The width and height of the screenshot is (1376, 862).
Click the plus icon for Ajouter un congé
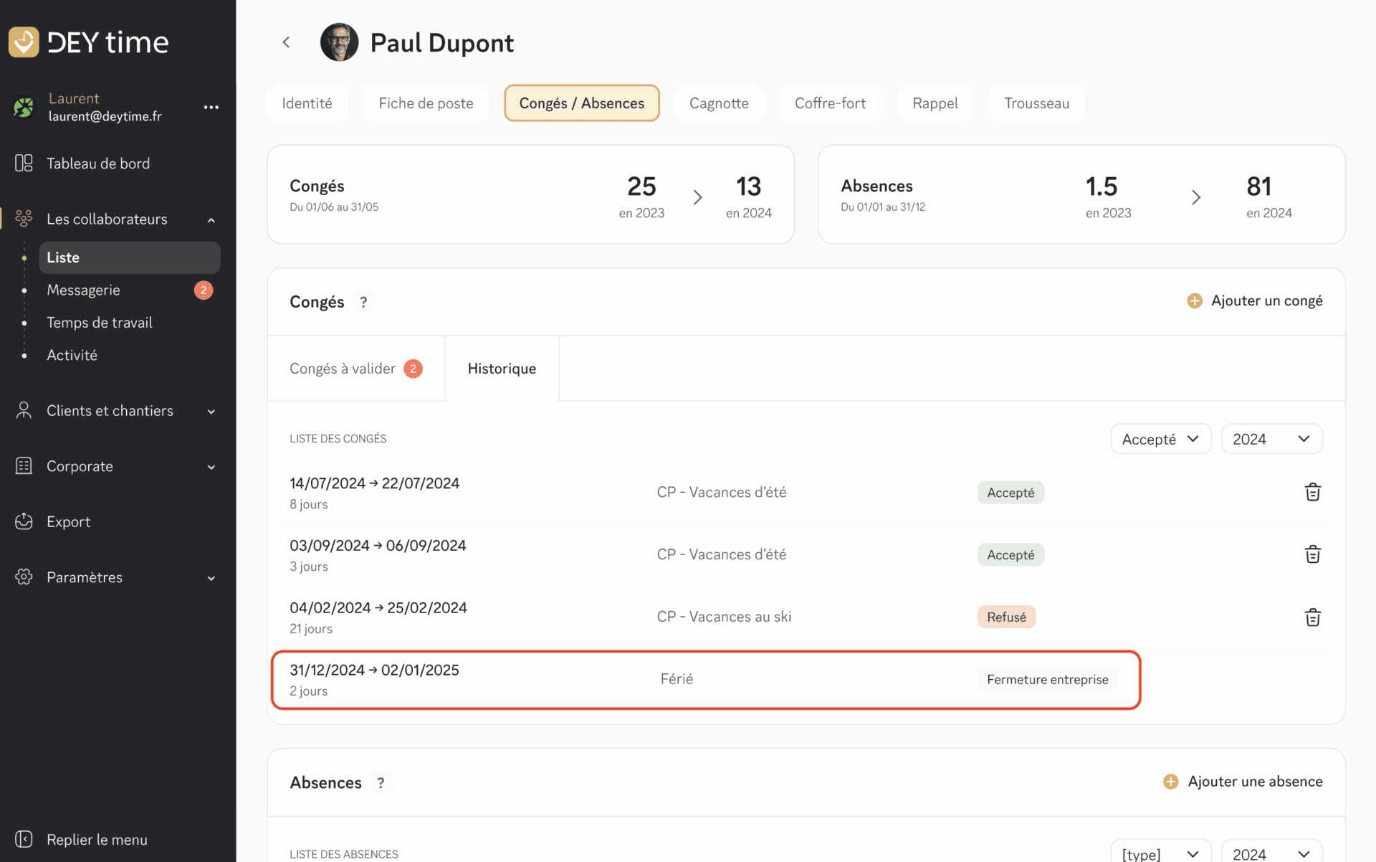tap(1194, 301)
